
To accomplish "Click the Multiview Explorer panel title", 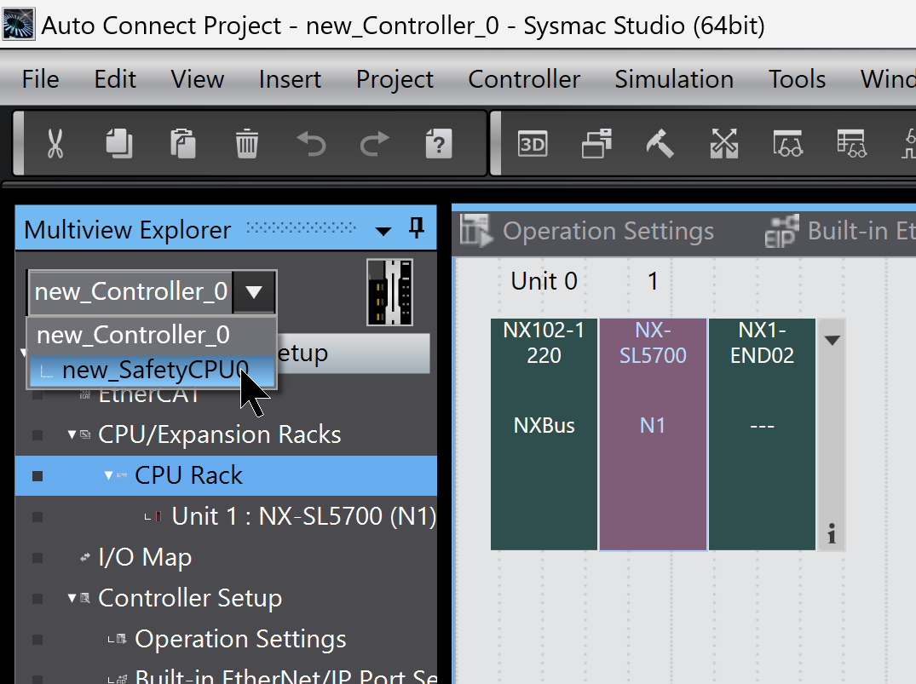I will pos(127,230).
